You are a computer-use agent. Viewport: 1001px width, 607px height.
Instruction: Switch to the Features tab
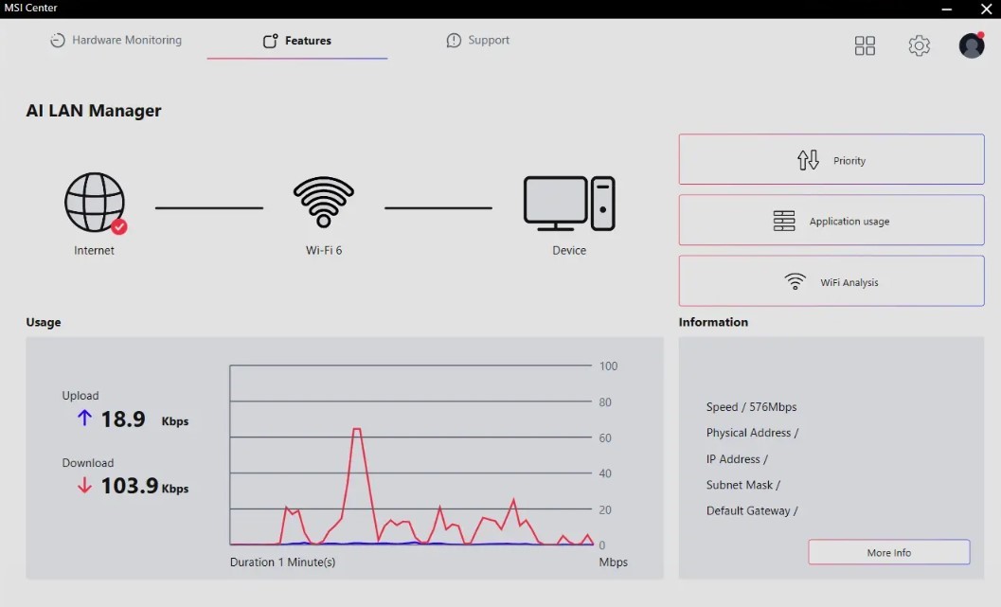[296, 41]
